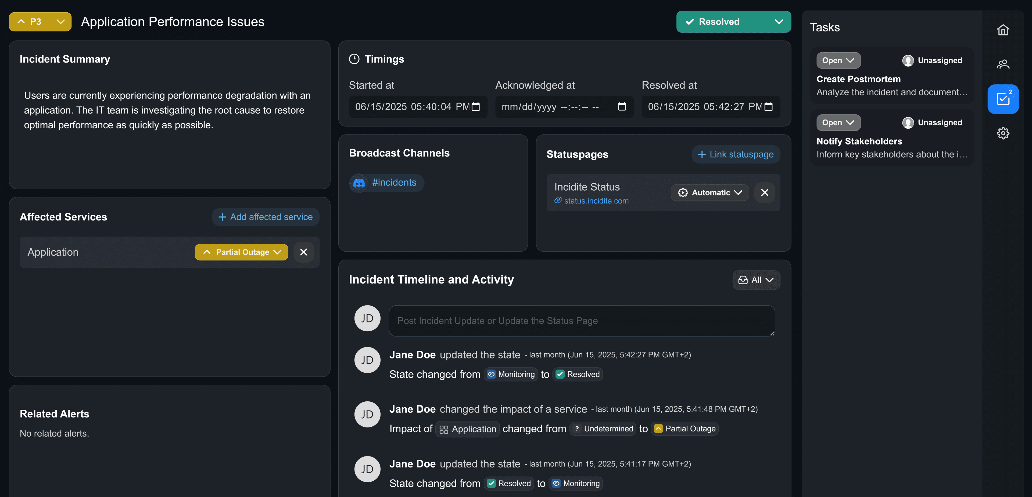Open the All timeline filter dropdown
The image size is (1032, 497).
tap(756, 280)
